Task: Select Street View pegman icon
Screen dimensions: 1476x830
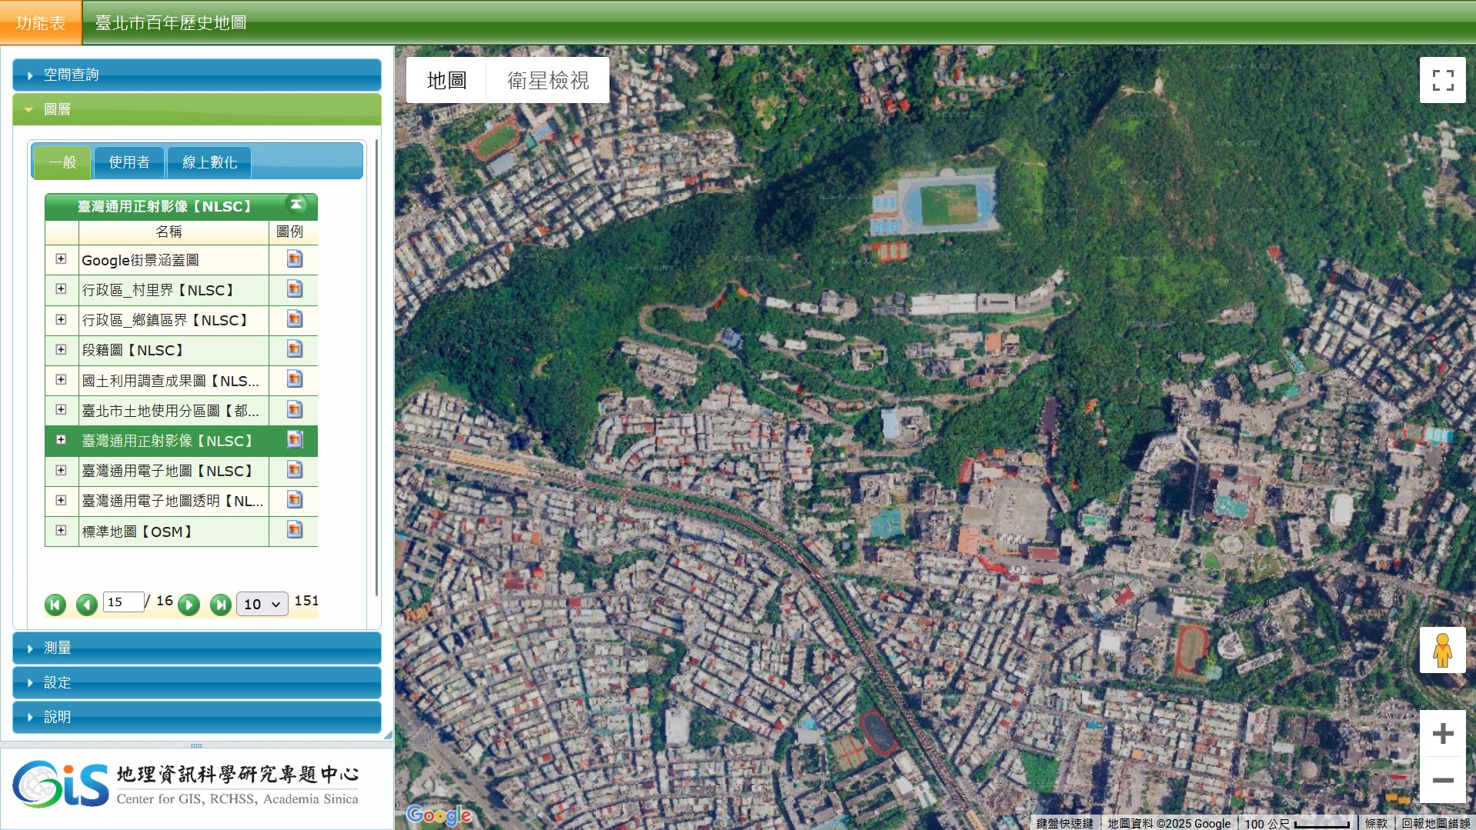Action: [1443, 651]
